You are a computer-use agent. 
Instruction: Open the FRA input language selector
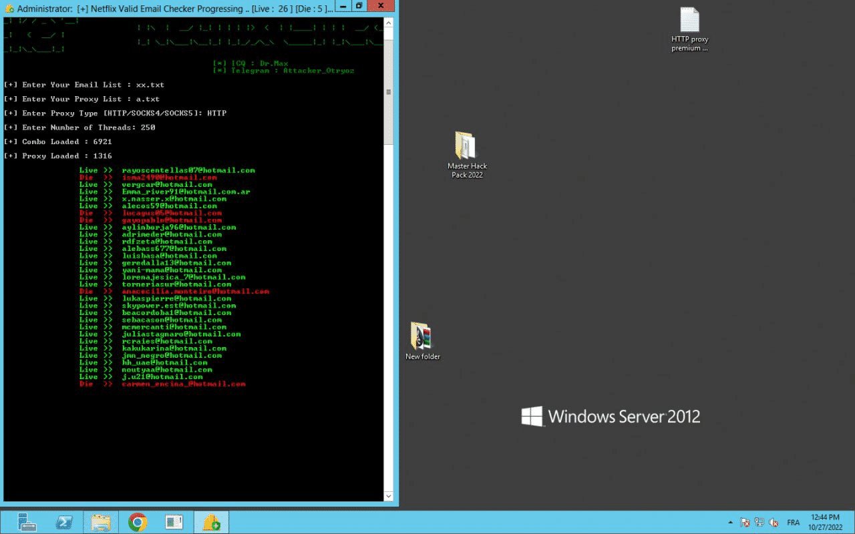794,522
